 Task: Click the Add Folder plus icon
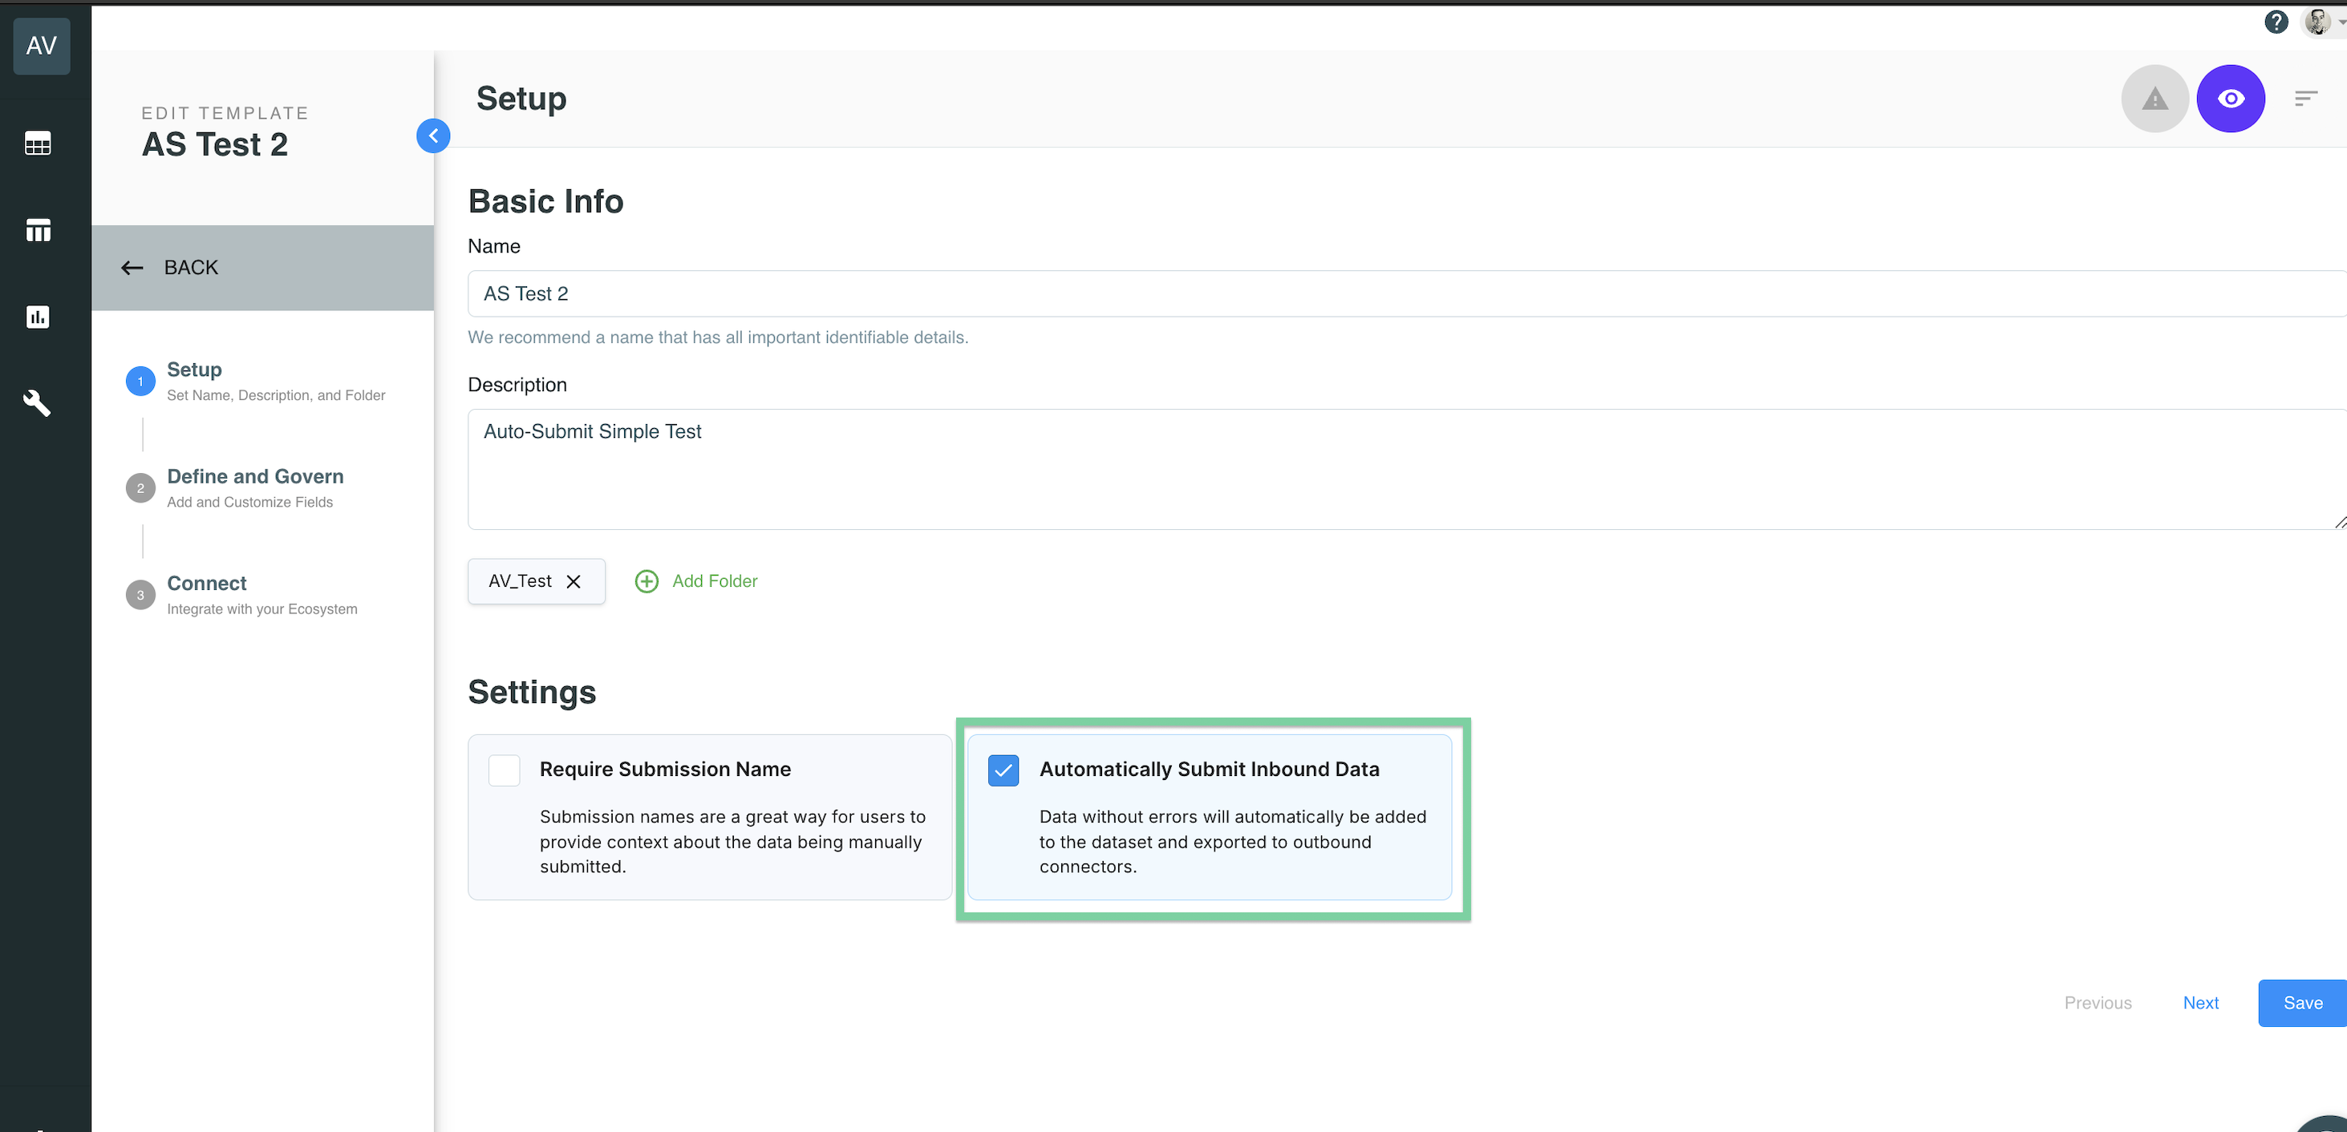pos(647,581)
